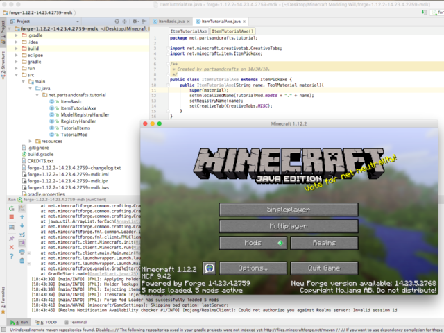
Task: Clear console using trash can icon
Action: (x=22, y=261)
